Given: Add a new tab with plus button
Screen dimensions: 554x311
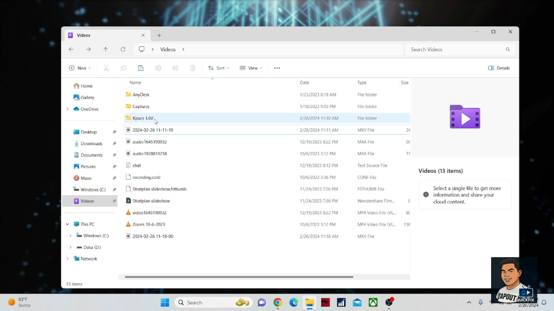Looking at the screenshot, I should click(159, 35).
